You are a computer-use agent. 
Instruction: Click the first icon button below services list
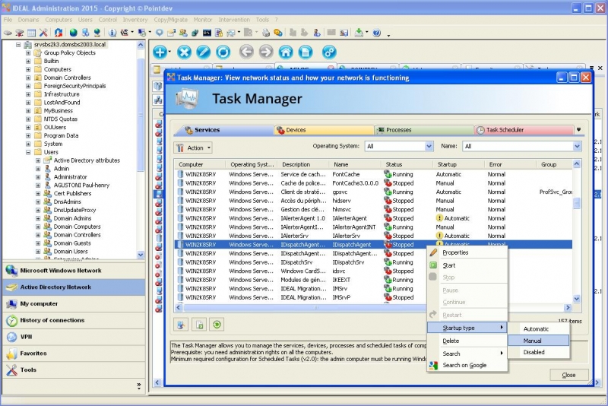click(181, 325)
